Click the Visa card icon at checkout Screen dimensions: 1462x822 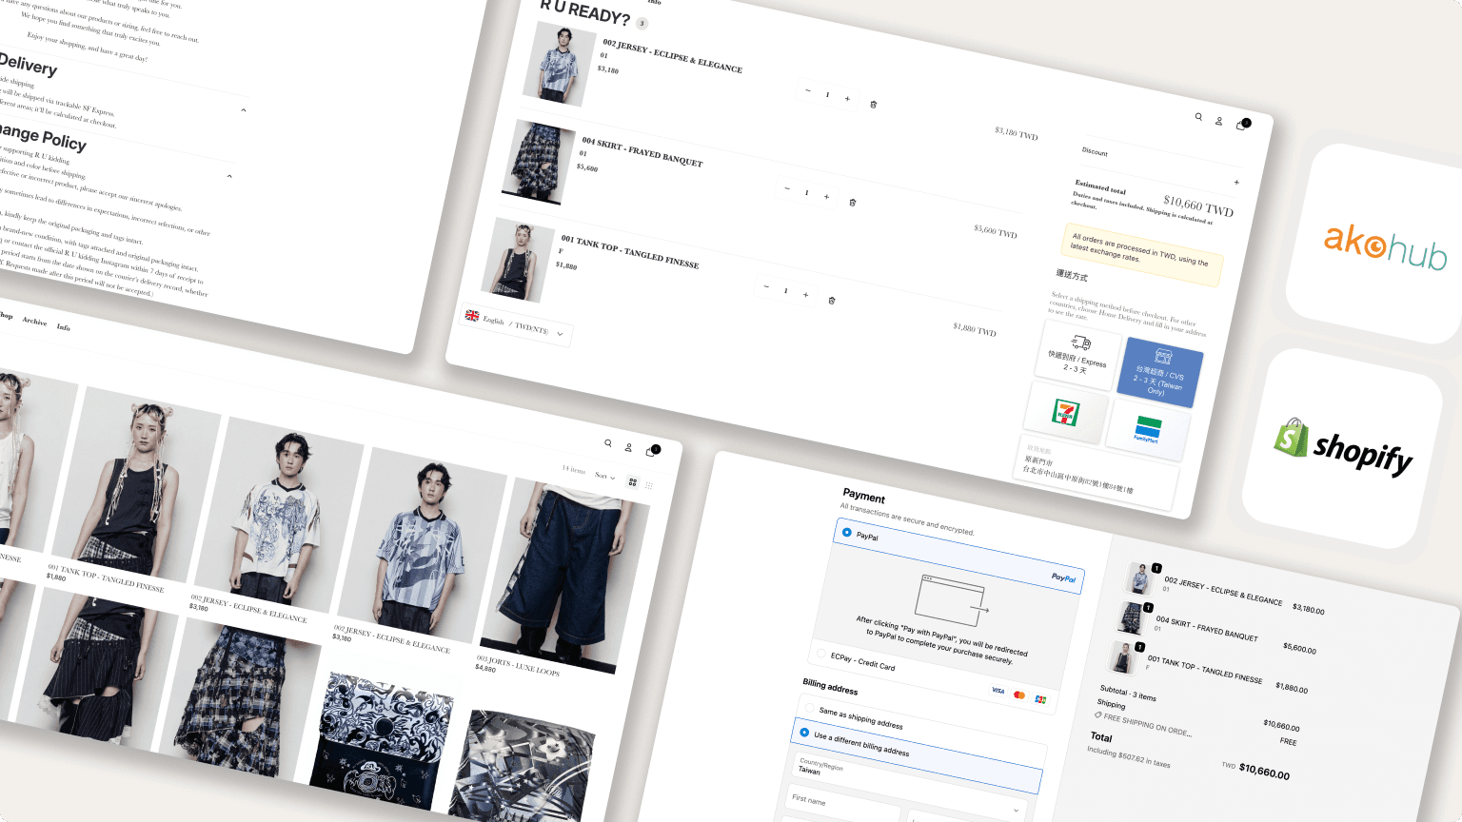point(998,691)
